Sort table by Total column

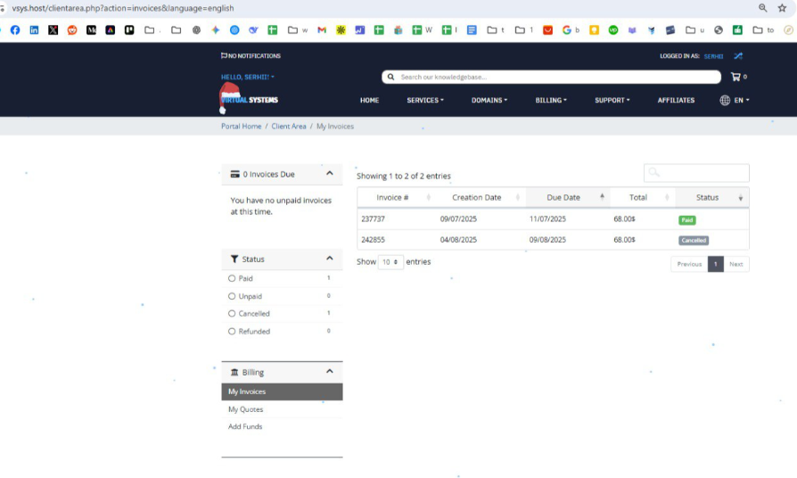click(x=643, y=197)
